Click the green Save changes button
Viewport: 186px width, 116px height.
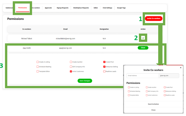click(85, 80)
